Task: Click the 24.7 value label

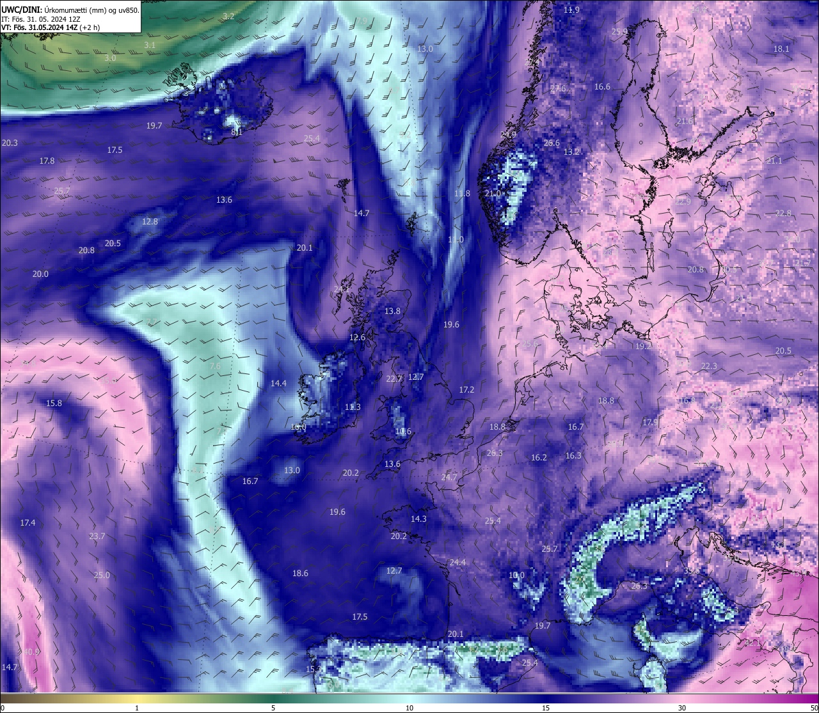Action: click(x=449, y=478)
